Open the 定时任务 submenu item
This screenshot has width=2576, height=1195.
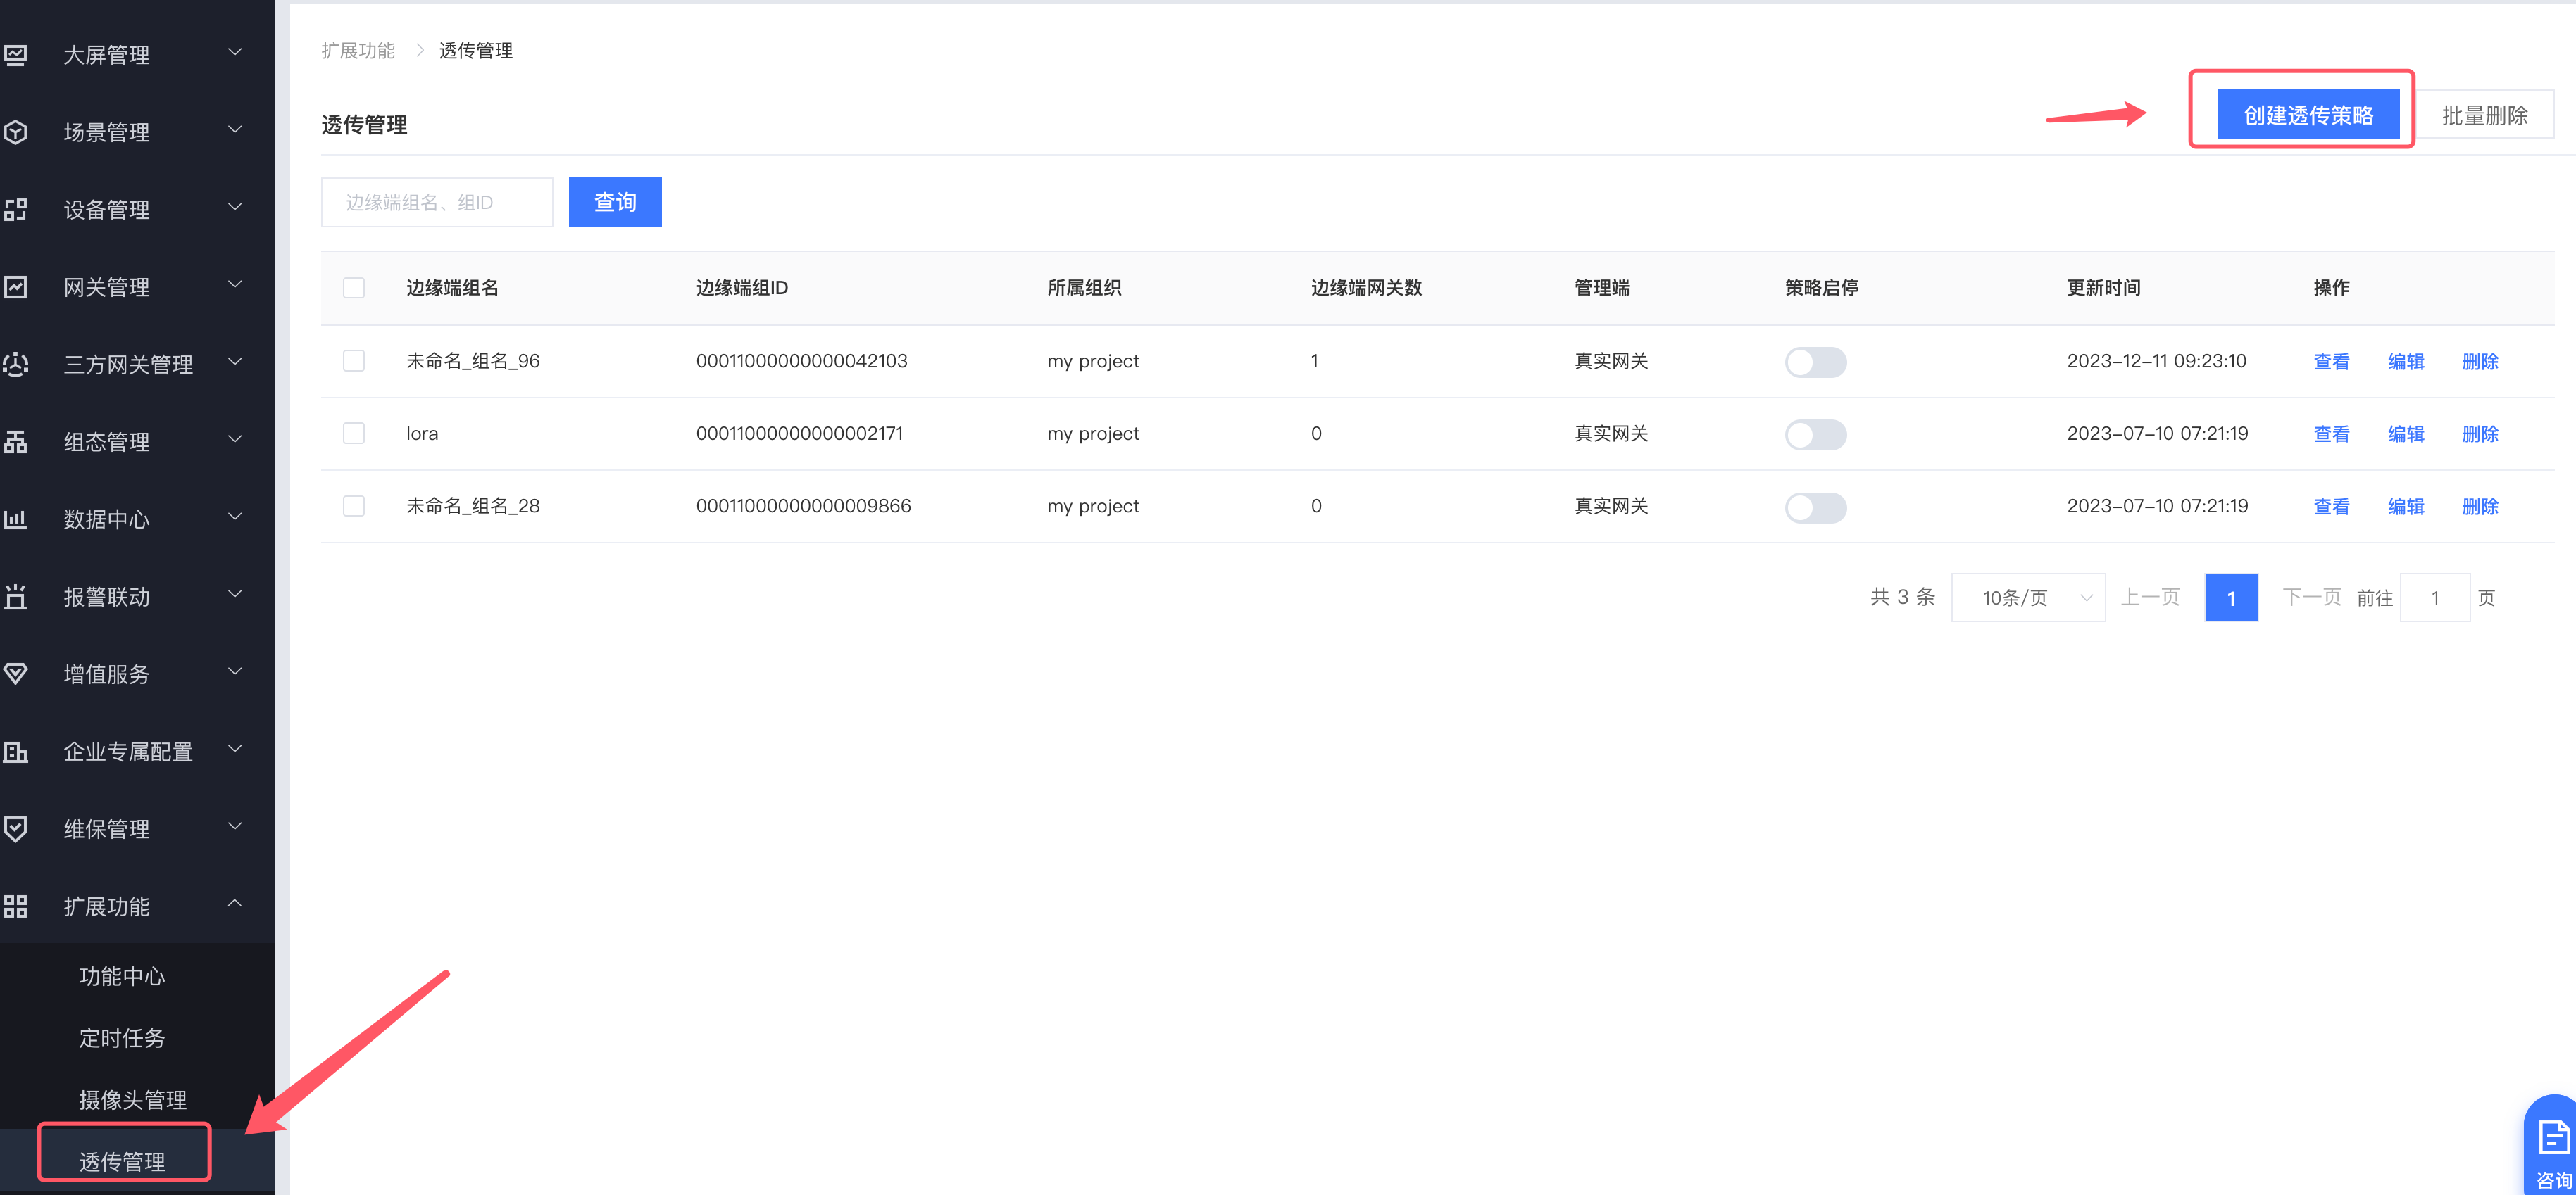(122, 1038)
